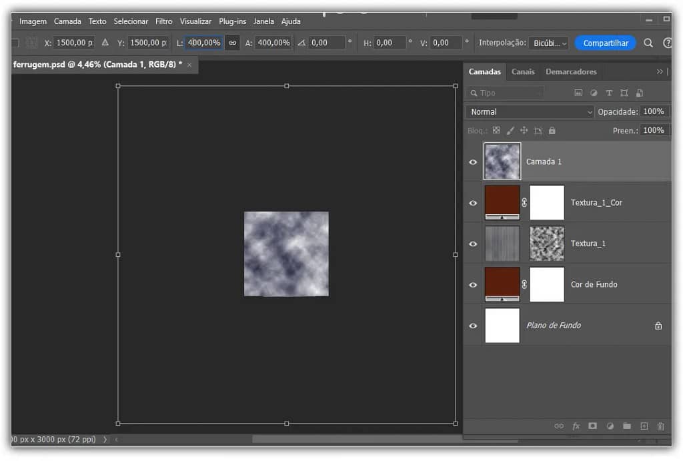Switch to the Canais tab
Viewport: 683px width, 461px height.
tap(523, 71)
